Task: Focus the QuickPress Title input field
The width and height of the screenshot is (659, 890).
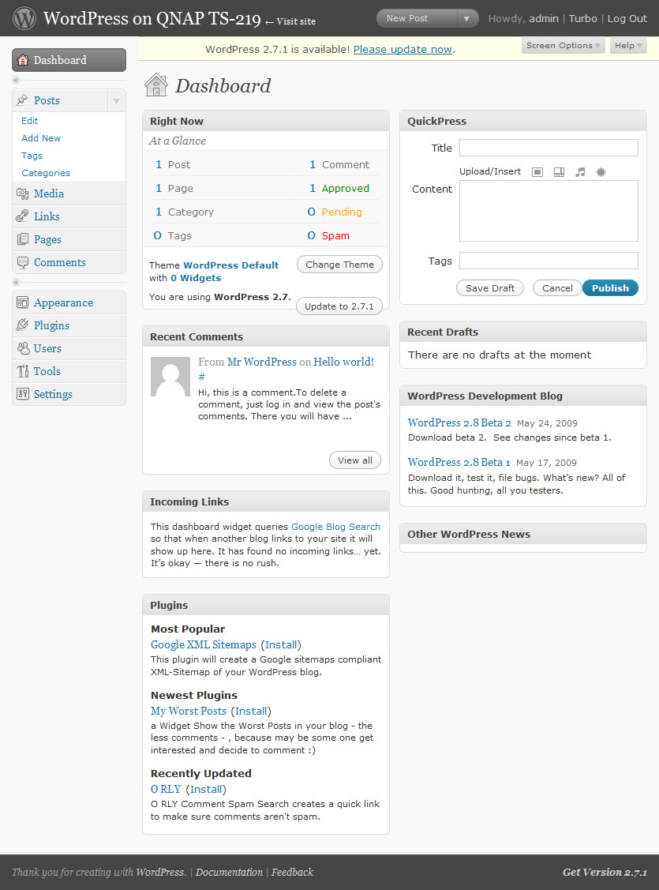Action: (x=549, y=148)
